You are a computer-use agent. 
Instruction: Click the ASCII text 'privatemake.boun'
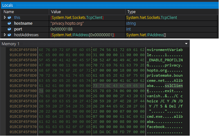[x=165, y=75]
